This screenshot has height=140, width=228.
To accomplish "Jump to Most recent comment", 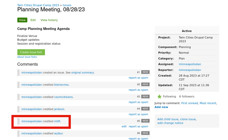I will tap(208, 103).
